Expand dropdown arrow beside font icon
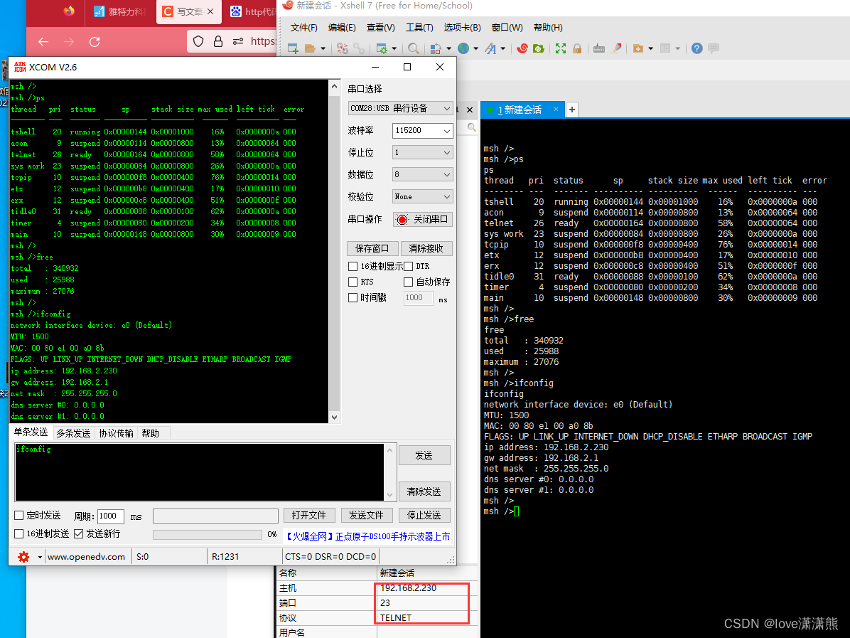The height and width of the screenshot is (638, 850). (503, 49)
